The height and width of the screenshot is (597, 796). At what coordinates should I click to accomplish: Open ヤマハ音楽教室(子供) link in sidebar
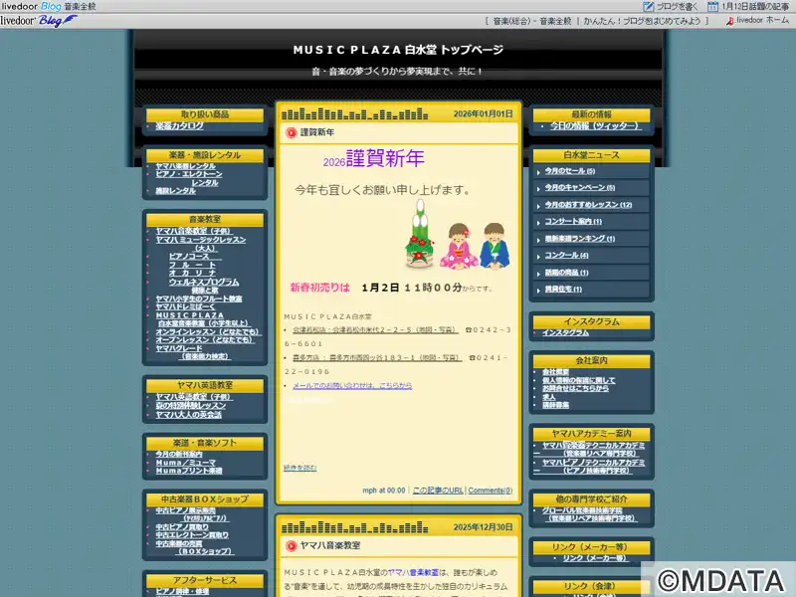(x=194, y=231)
